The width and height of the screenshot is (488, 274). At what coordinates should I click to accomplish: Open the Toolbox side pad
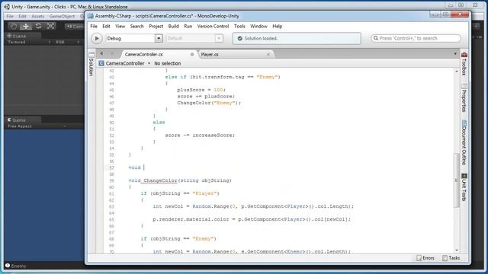[464, 64]
